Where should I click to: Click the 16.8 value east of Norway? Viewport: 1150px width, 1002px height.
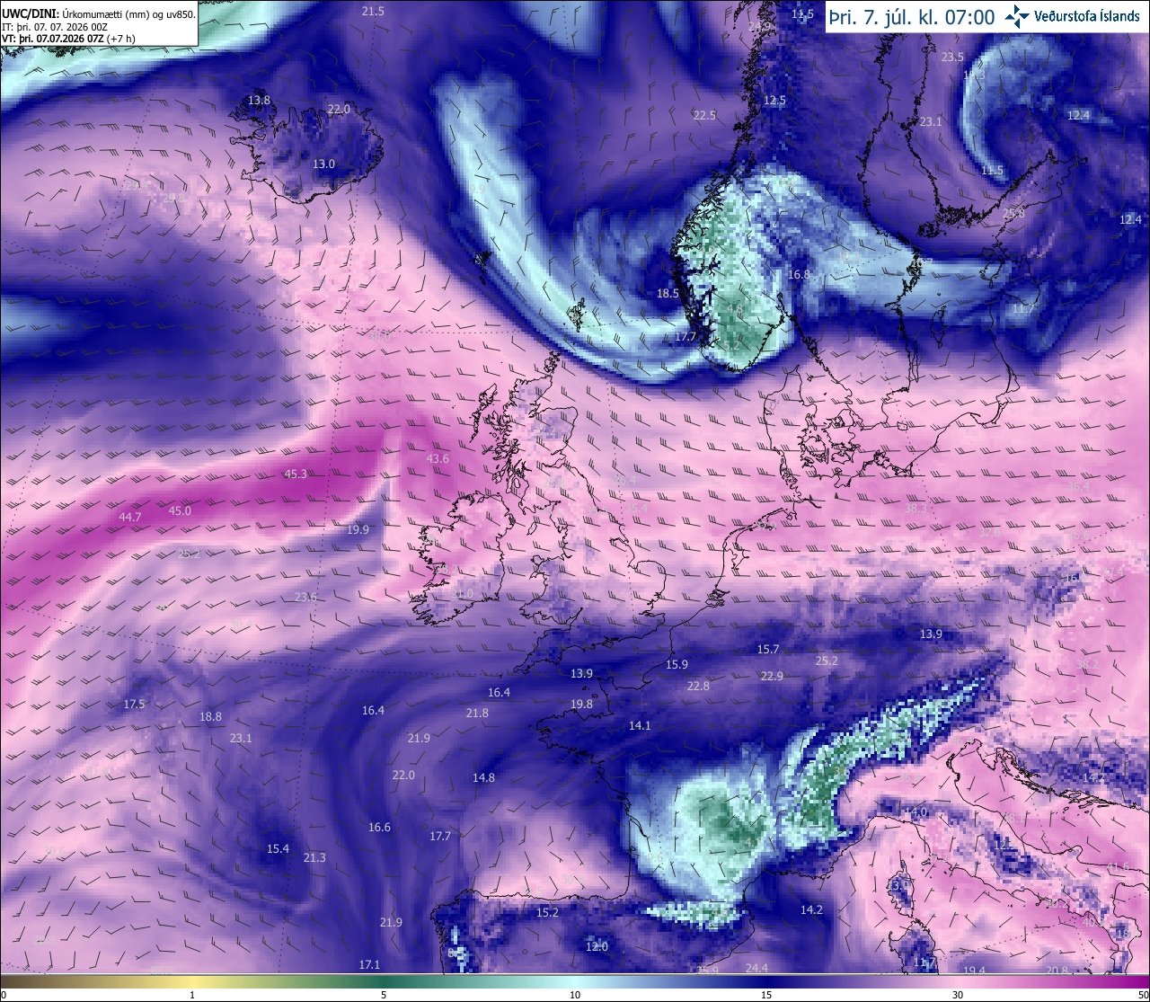pos(799,274)
